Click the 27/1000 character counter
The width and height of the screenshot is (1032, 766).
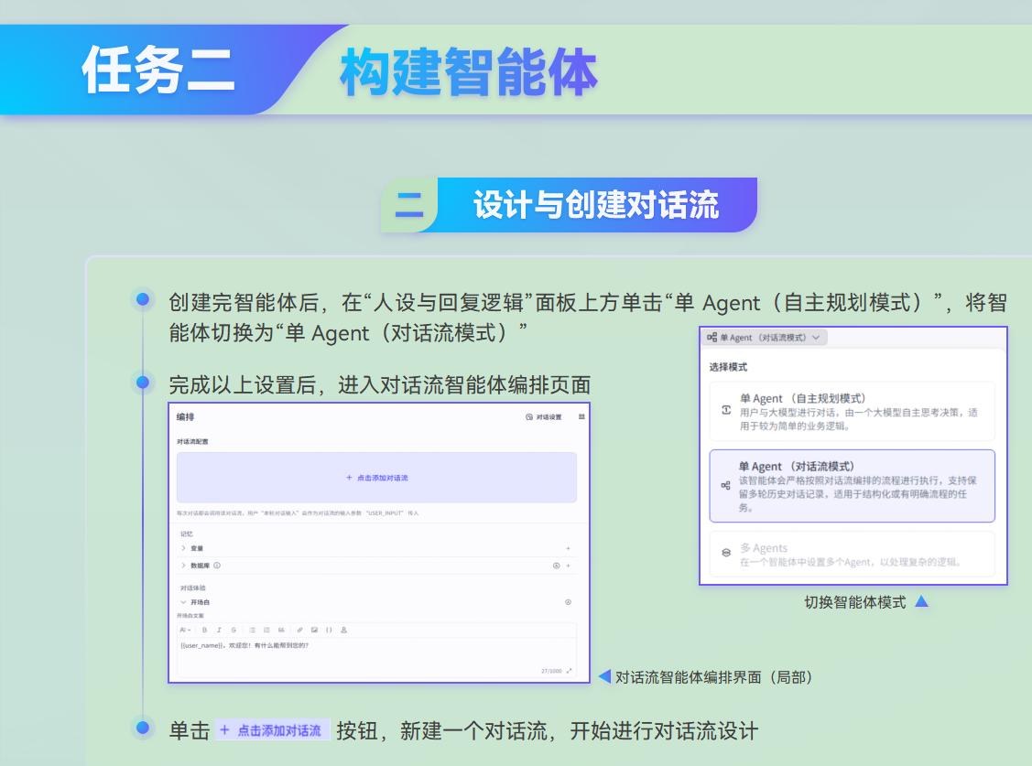[x=551, y=671]
